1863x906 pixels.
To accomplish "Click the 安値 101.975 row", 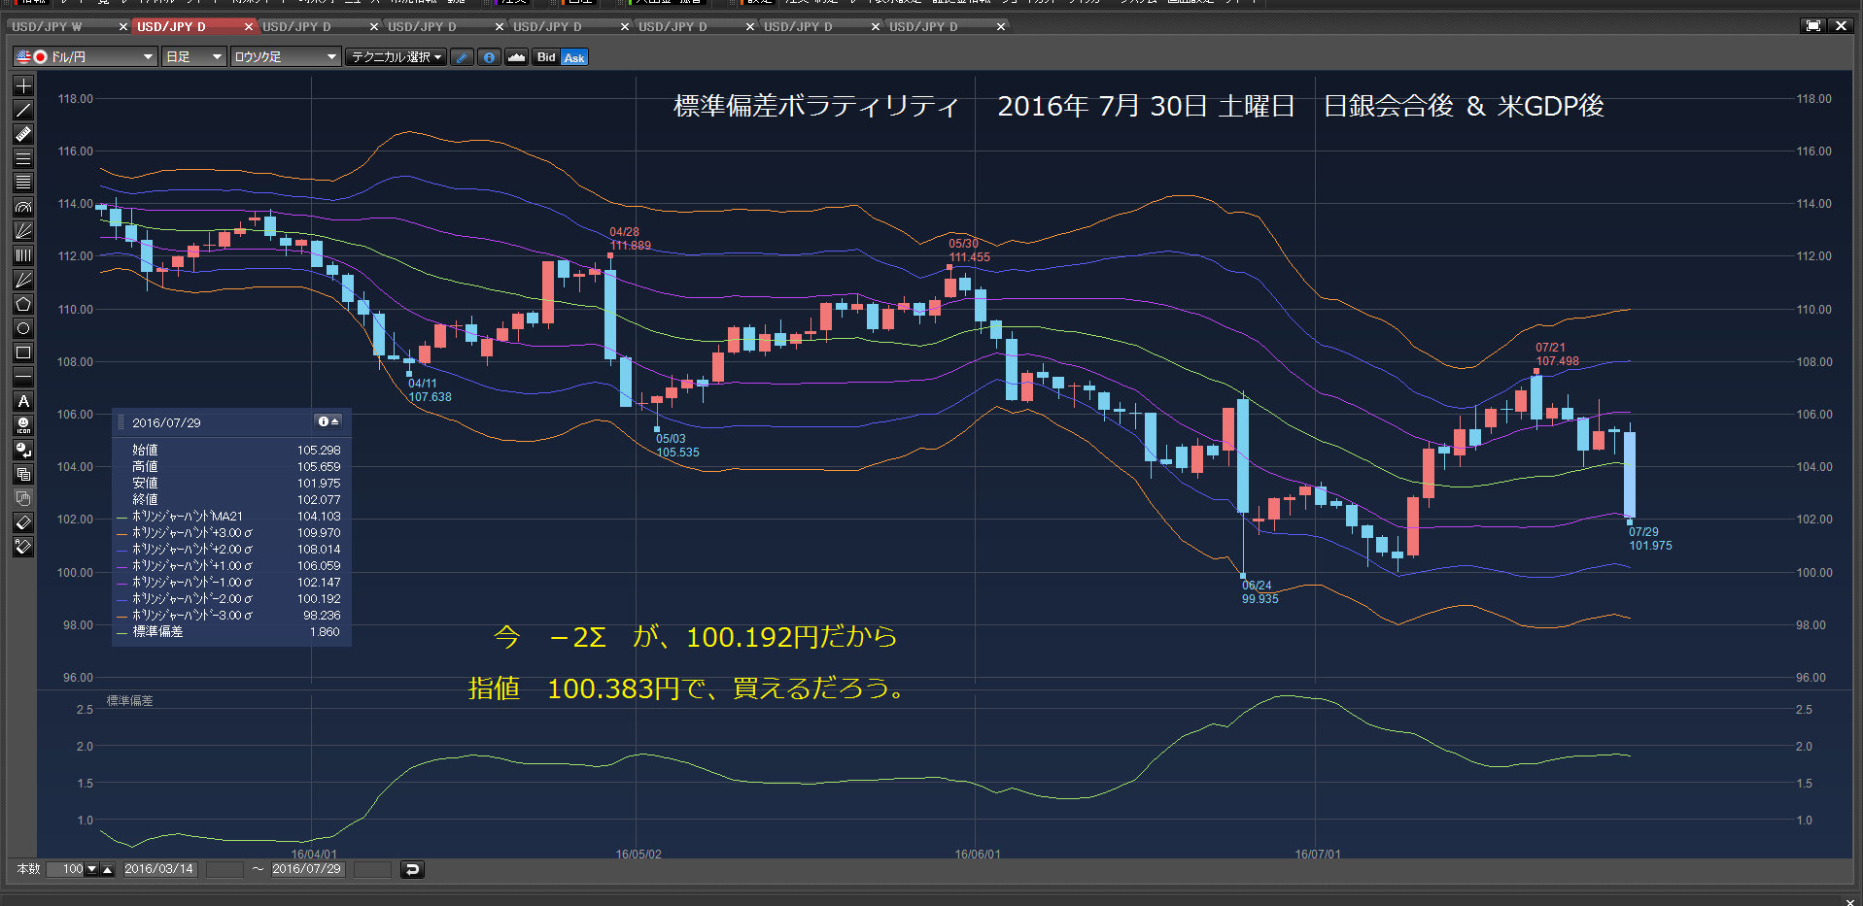I will click(231, 483).
